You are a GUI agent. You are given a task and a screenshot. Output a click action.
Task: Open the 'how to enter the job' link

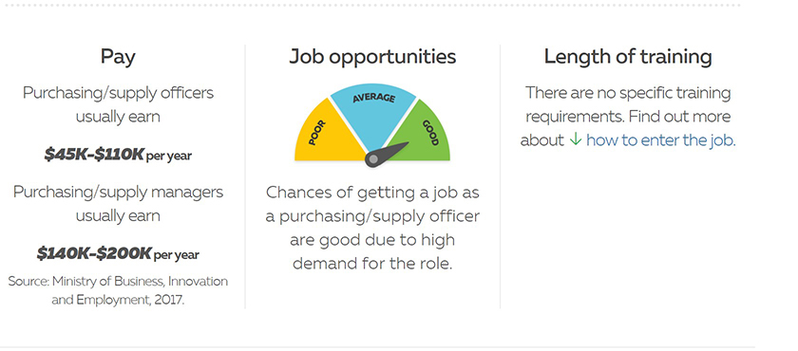point(660,139)
